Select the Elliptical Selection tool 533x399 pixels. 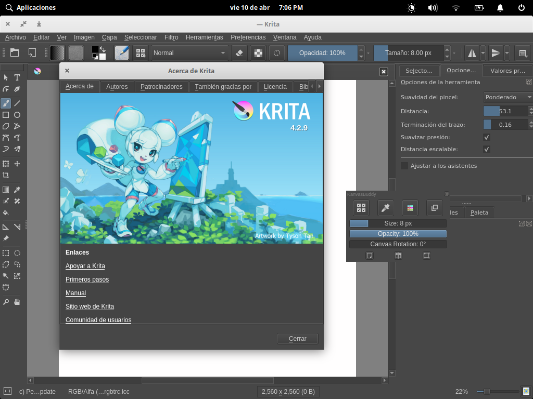click(17, 253)
